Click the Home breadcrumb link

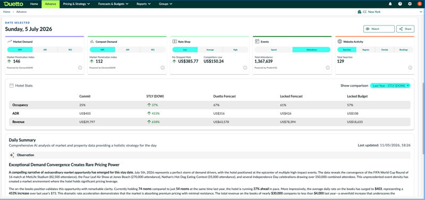tap(6, 12)
